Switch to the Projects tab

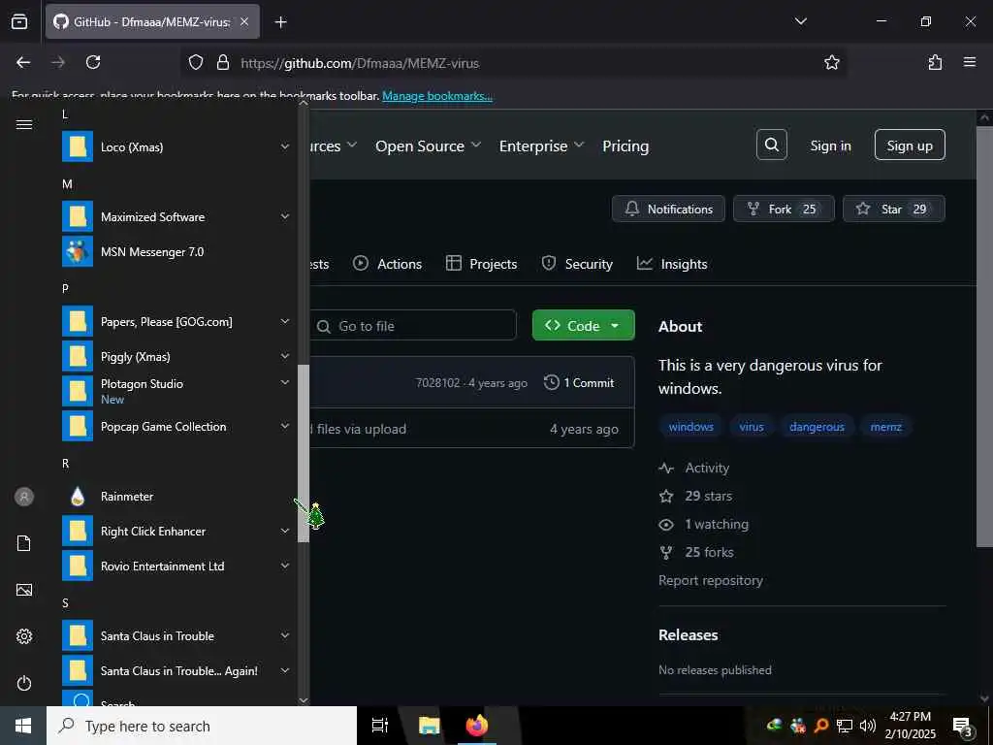tap(481, 264)
